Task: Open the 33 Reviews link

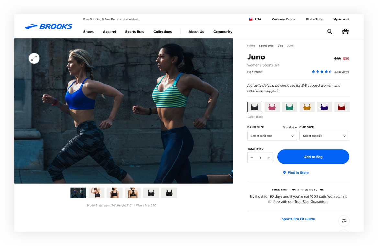Action: click(341, 72)
